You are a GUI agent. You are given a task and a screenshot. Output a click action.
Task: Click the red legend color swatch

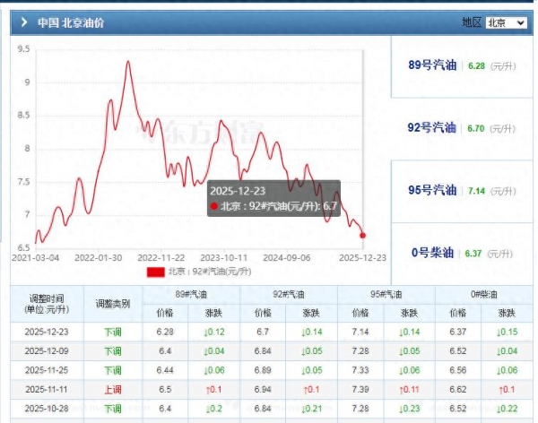point(154,272)
